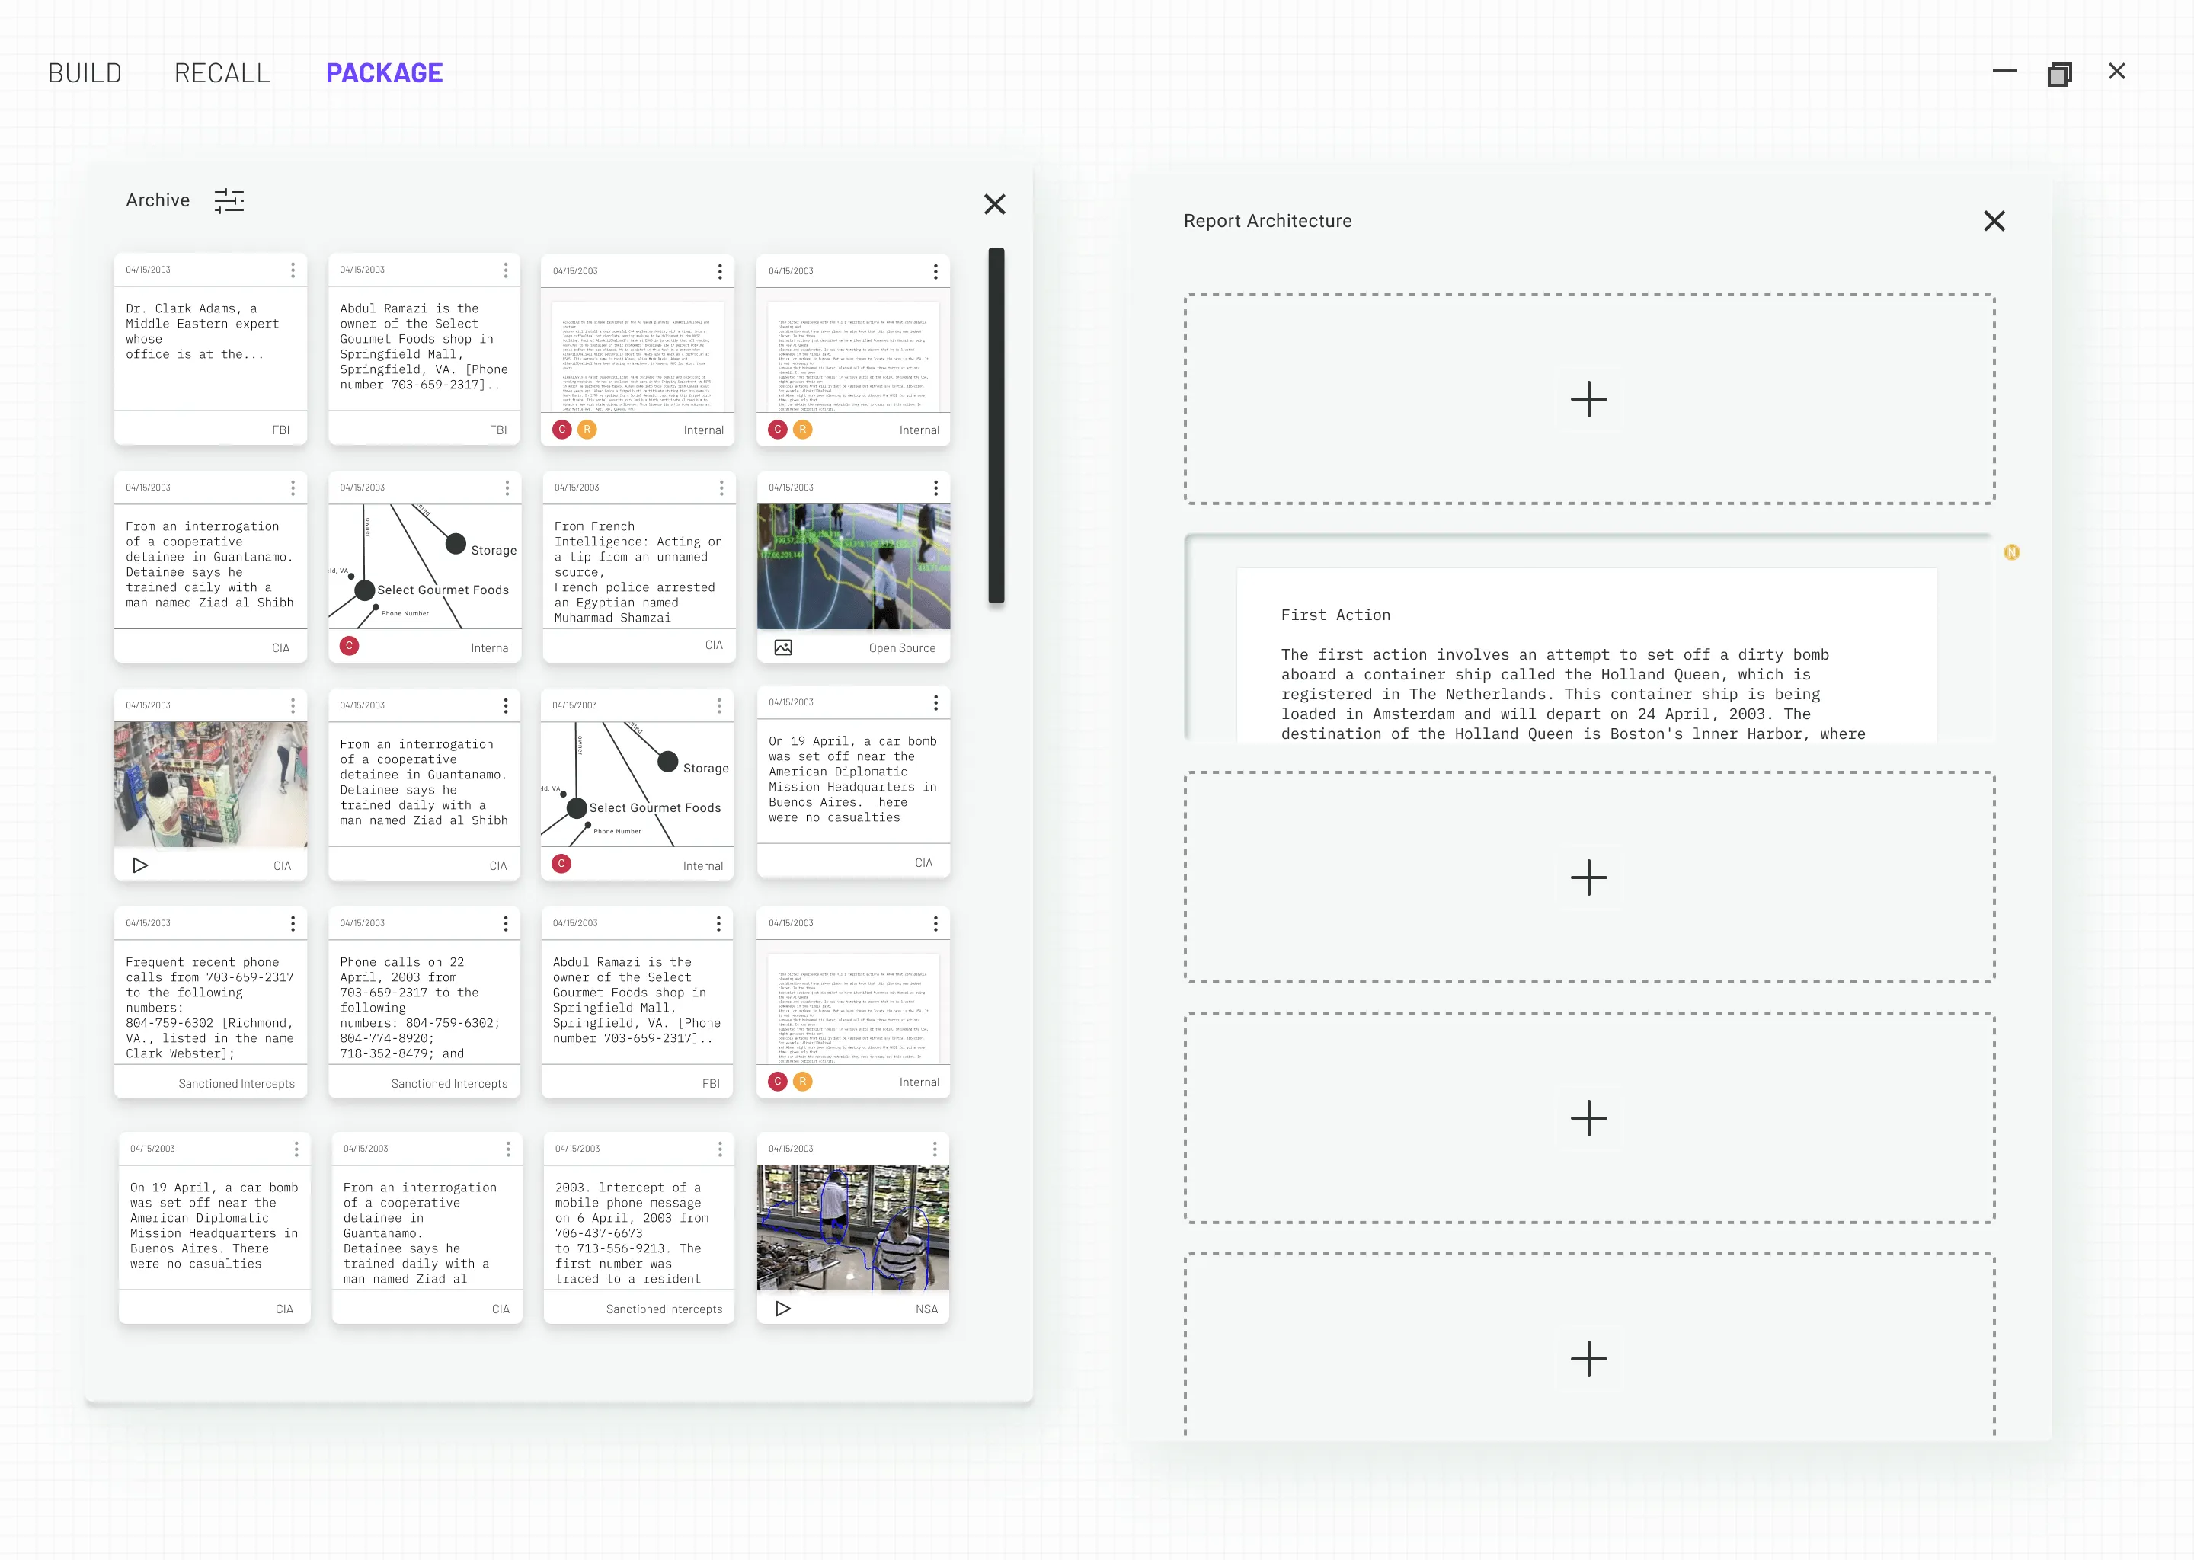
Task: Close the Report Architecture panel
Action: 1993,222
